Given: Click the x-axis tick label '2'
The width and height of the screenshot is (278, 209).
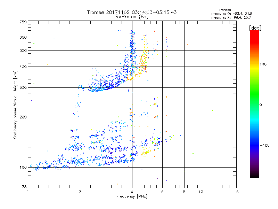Looking at the screenshot, I should click(x=80, y=192).
